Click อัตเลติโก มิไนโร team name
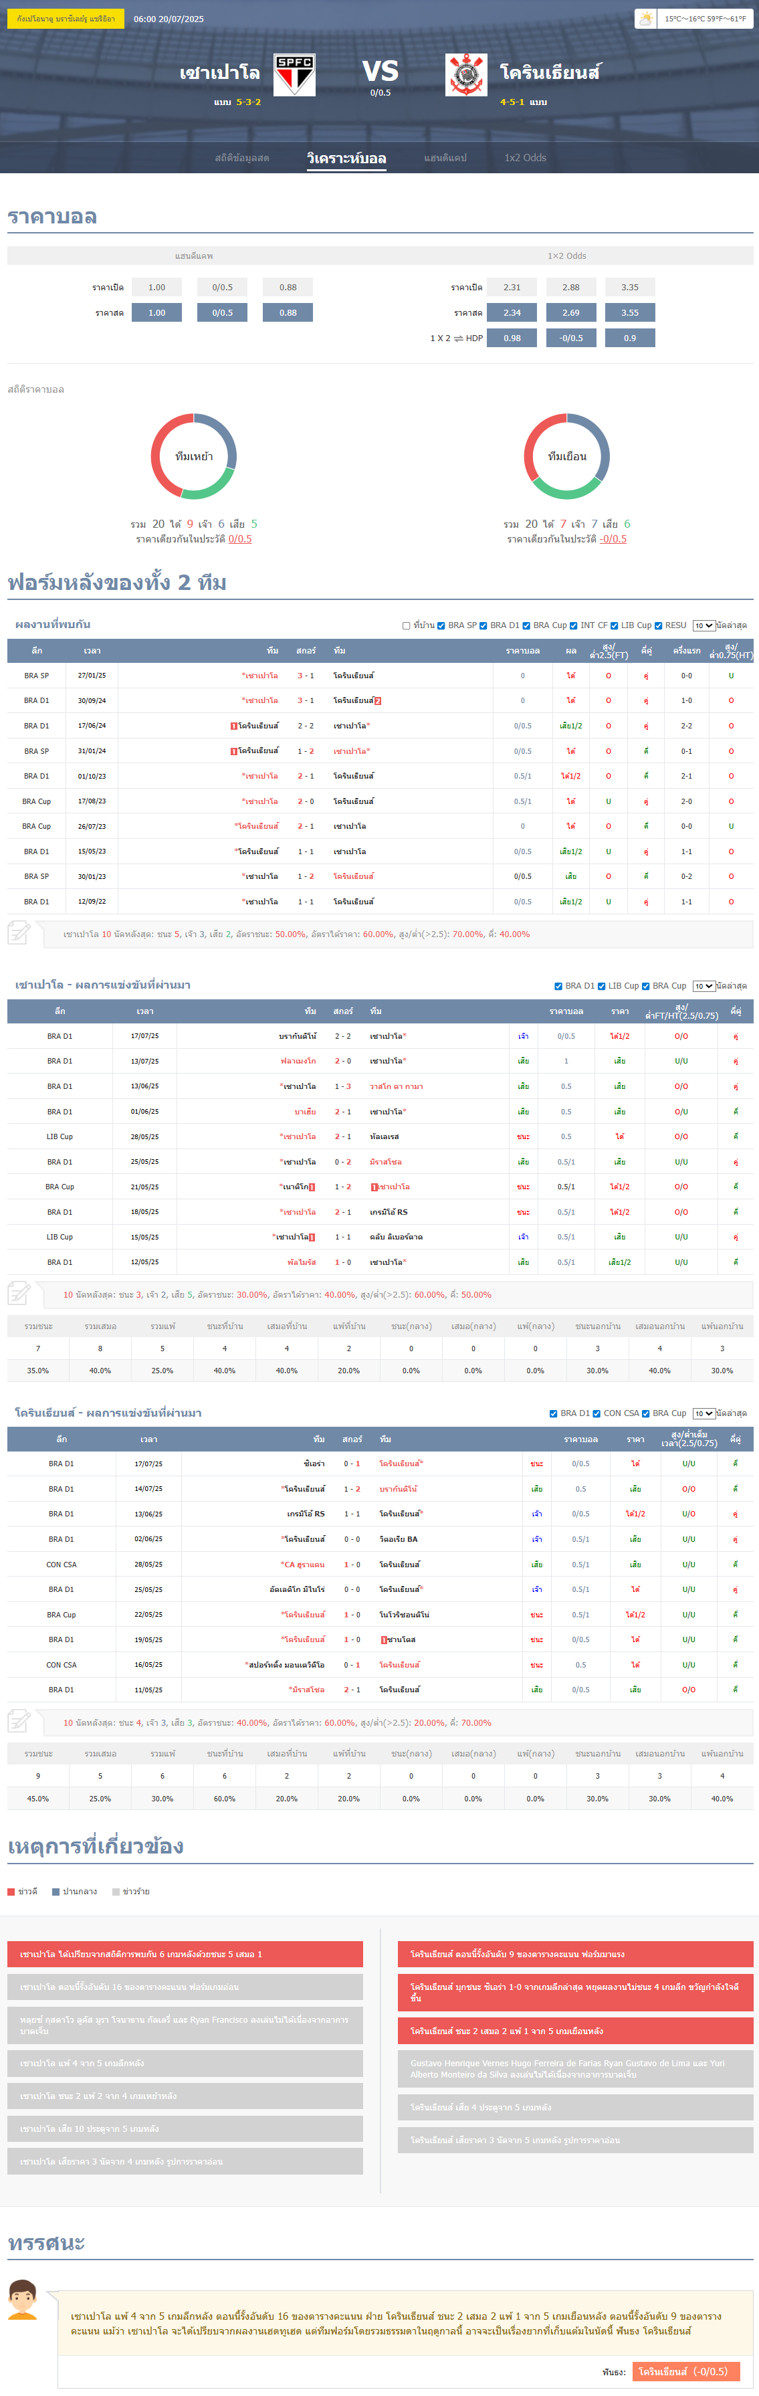759x2396 pixels. click(297, 1589)
